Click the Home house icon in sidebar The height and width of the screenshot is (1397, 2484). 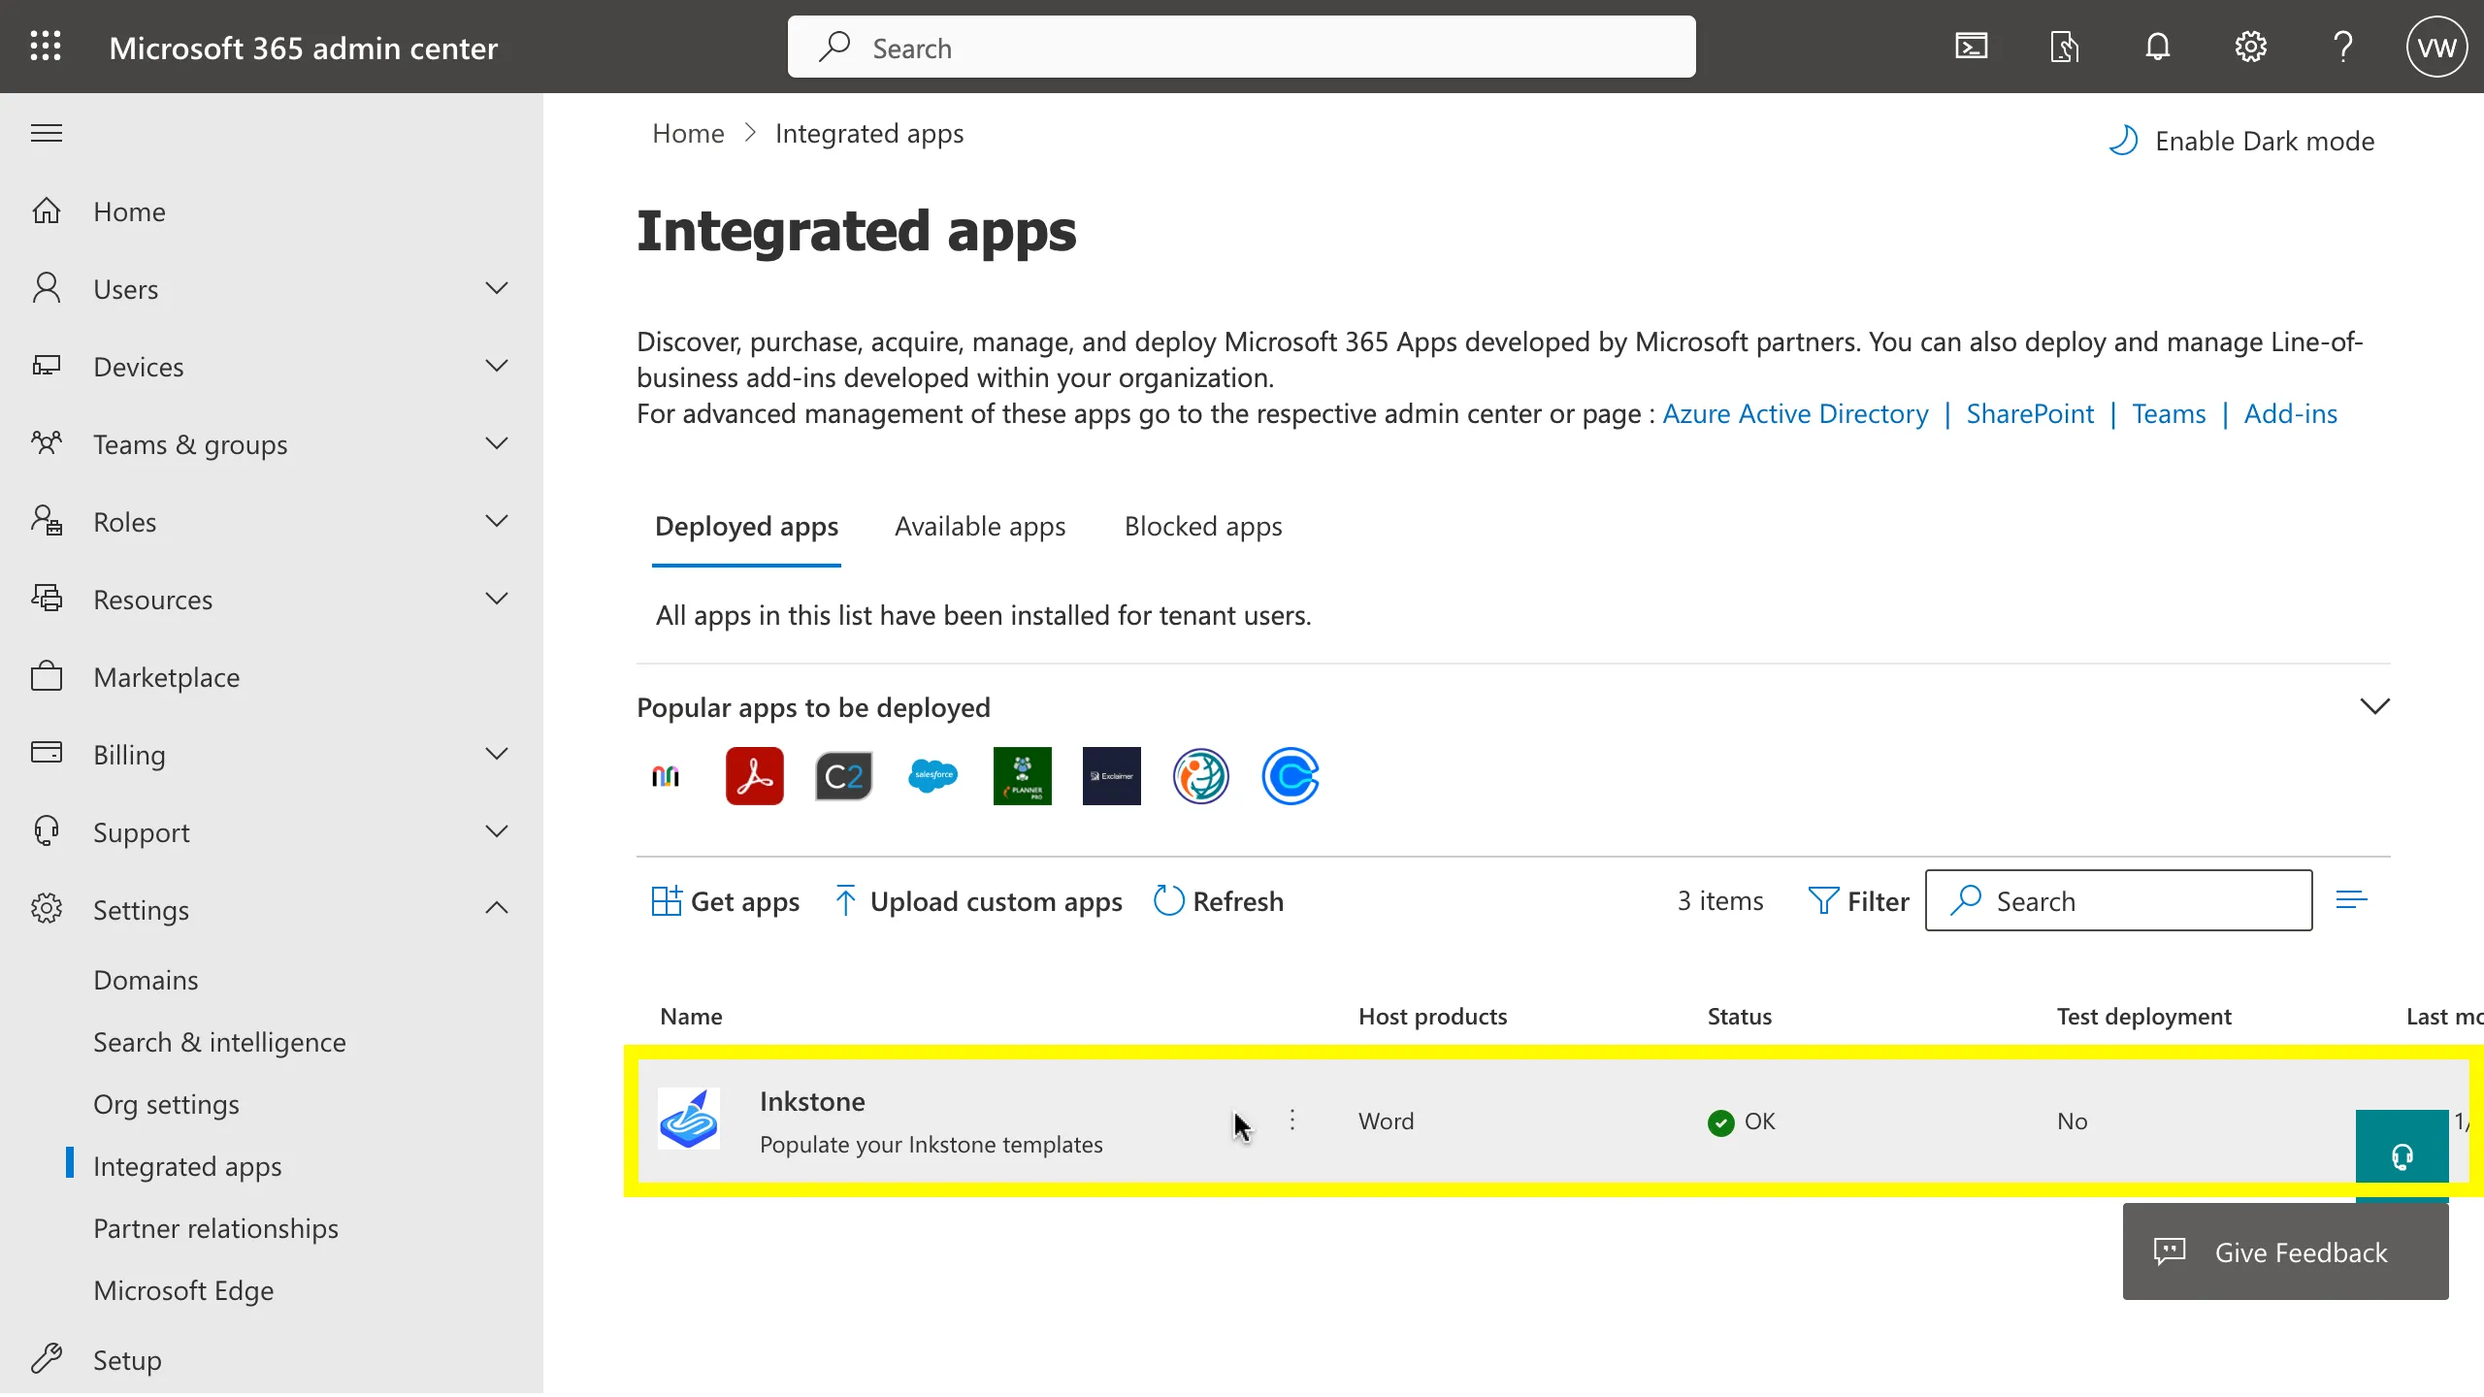(x=47, y=211)
